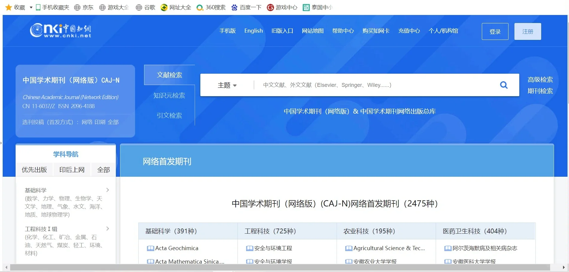Expand the 工程科技Ⅰ辑 category
569x272 pixels.
tap(107, 229)
